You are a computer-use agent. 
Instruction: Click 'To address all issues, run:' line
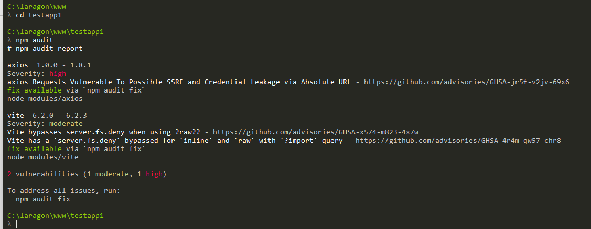(x=63, y=191)
